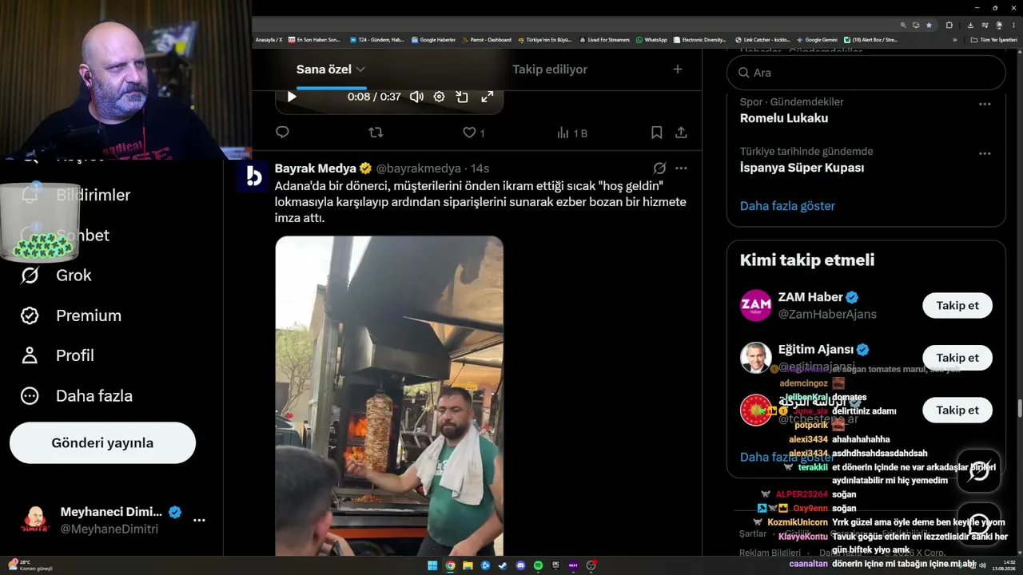This screenshot has height=575, width=1023.
Task: Open the Livad For Streamers bookmark
Action: [604, 40]
